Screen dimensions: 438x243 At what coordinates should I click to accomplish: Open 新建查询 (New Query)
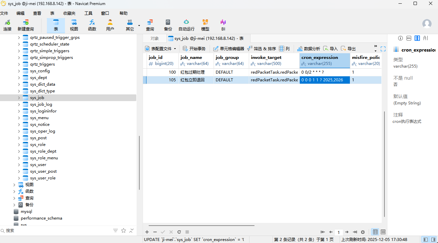coord(25,25)
